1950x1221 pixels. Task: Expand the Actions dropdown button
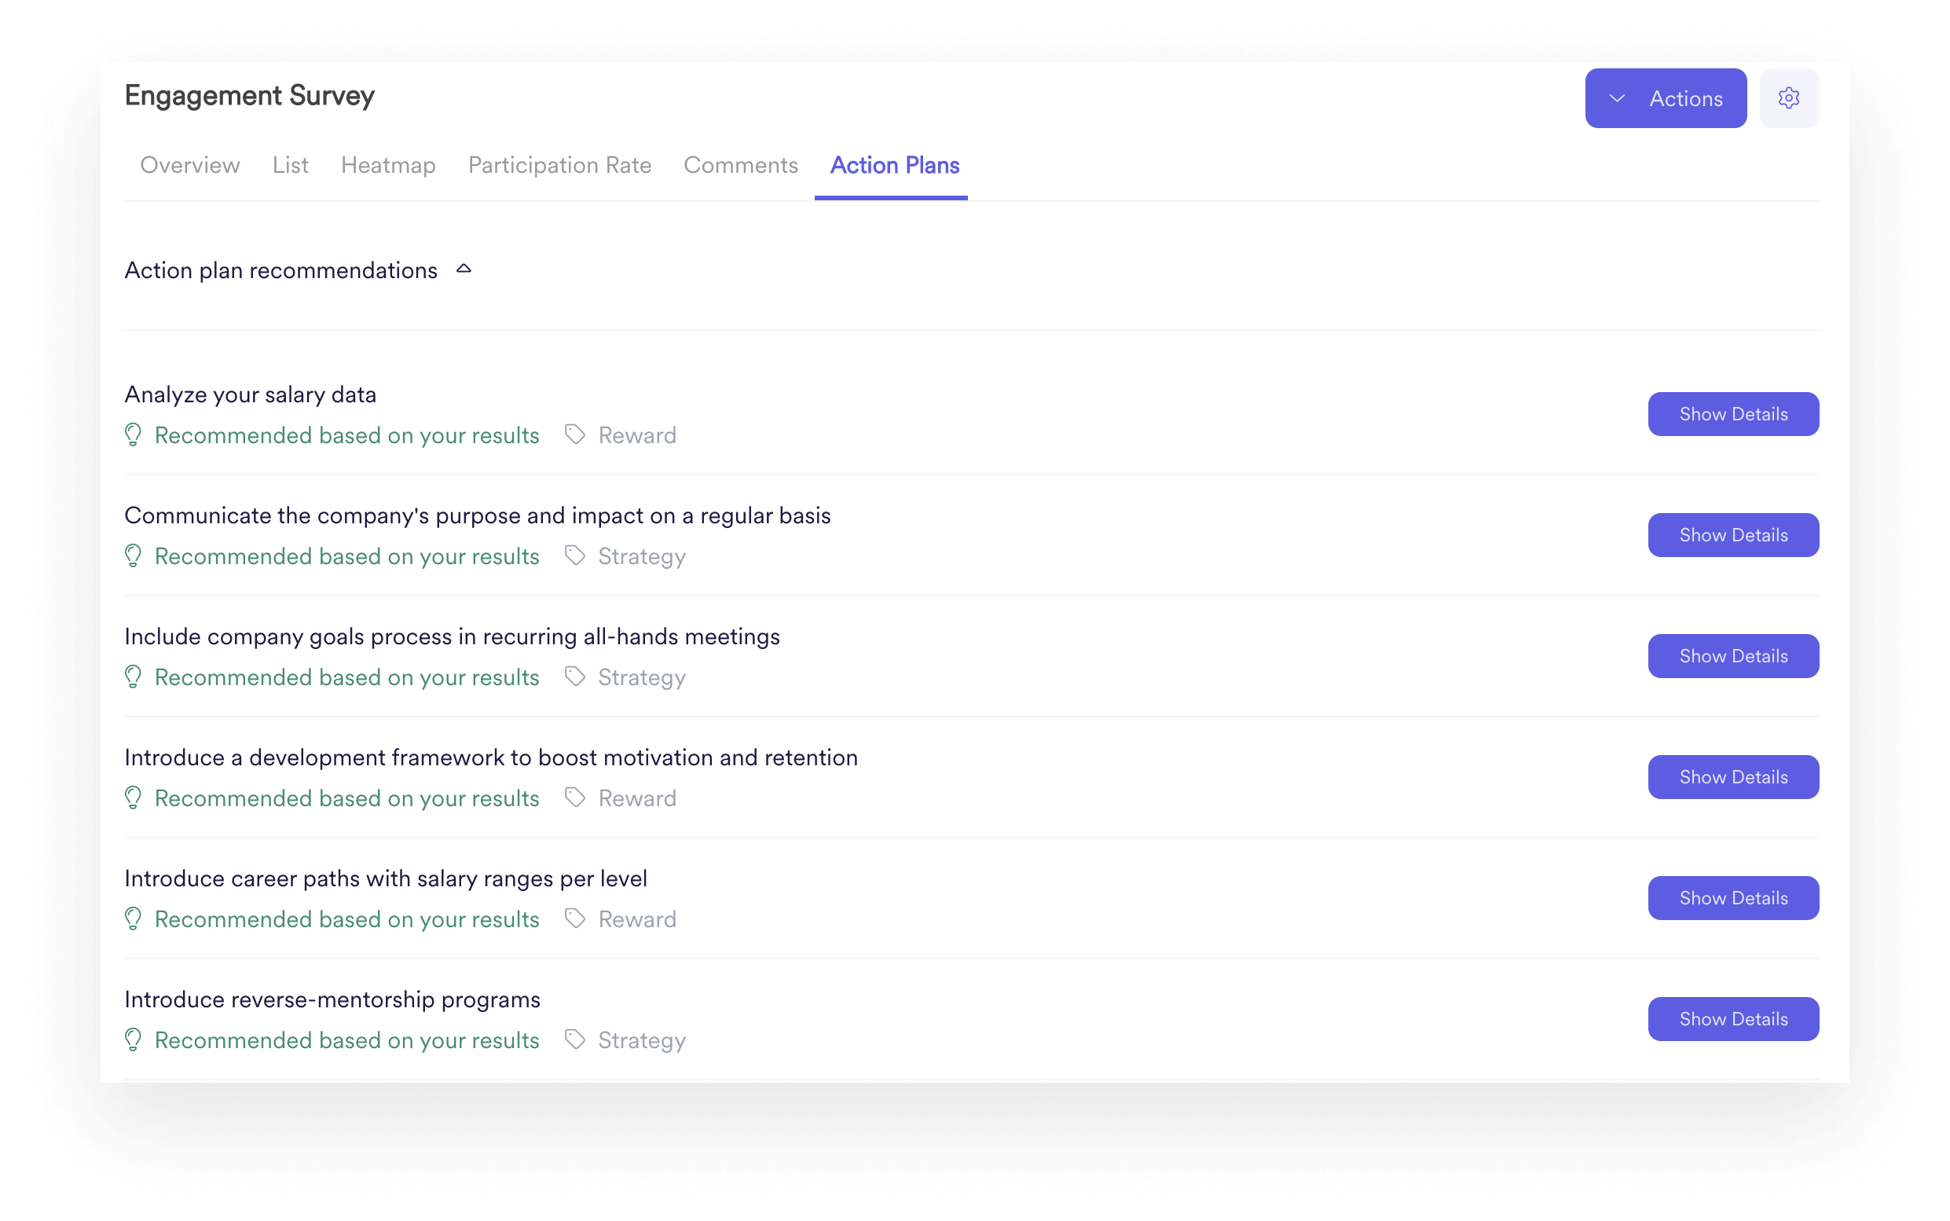point(1667,97)
